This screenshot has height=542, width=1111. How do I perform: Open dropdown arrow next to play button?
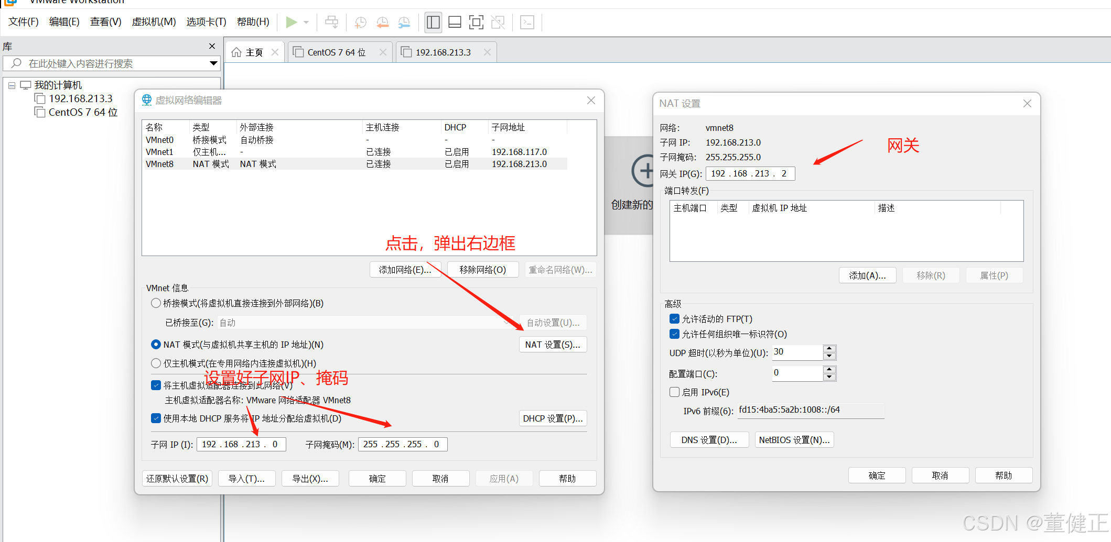click(x=306, y=23)
